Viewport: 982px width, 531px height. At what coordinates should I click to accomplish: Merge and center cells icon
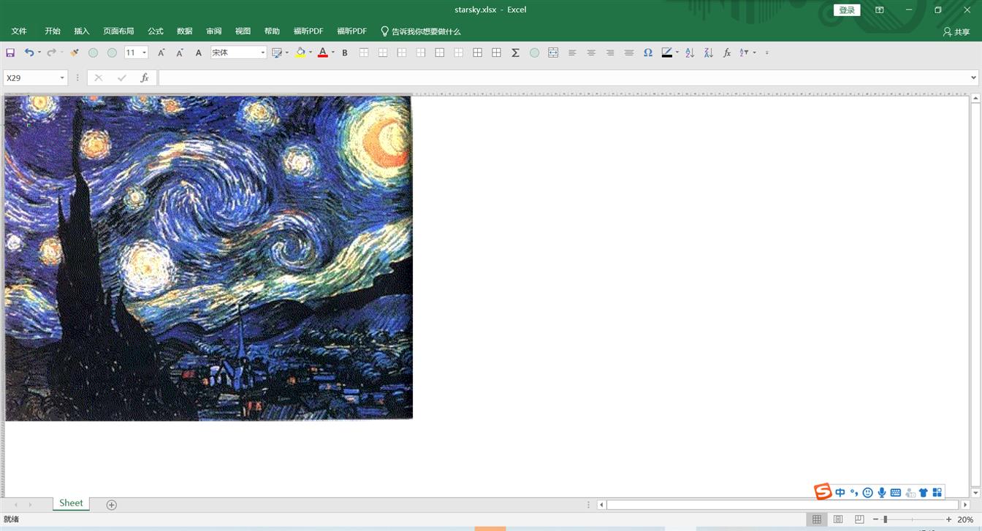[x=553, y=53]
